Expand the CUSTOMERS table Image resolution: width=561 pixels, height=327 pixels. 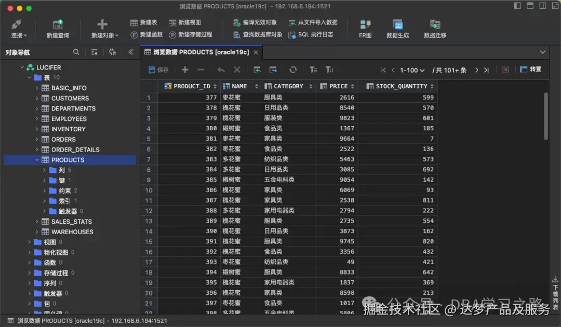(37, 98)
